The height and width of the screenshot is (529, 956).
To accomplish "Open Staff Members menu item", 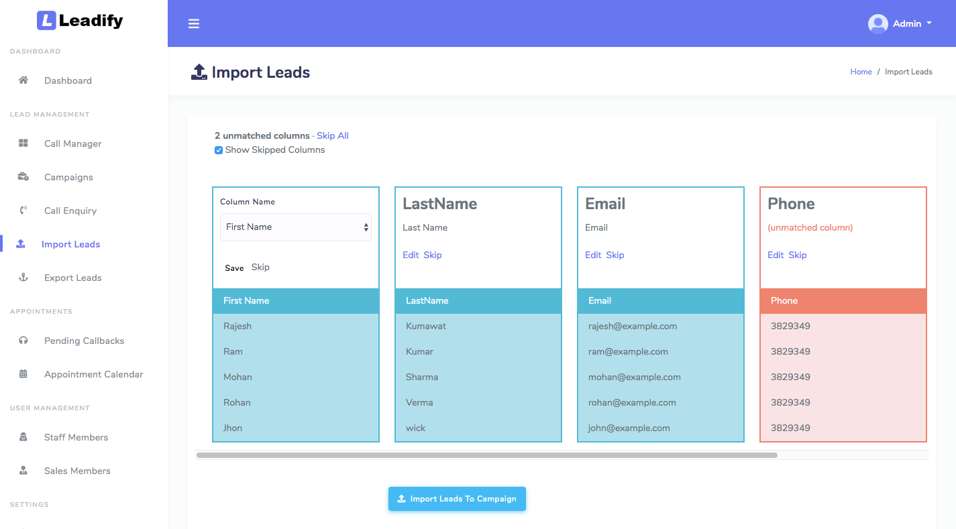I will pyautogui.click(x=76, y=437).
